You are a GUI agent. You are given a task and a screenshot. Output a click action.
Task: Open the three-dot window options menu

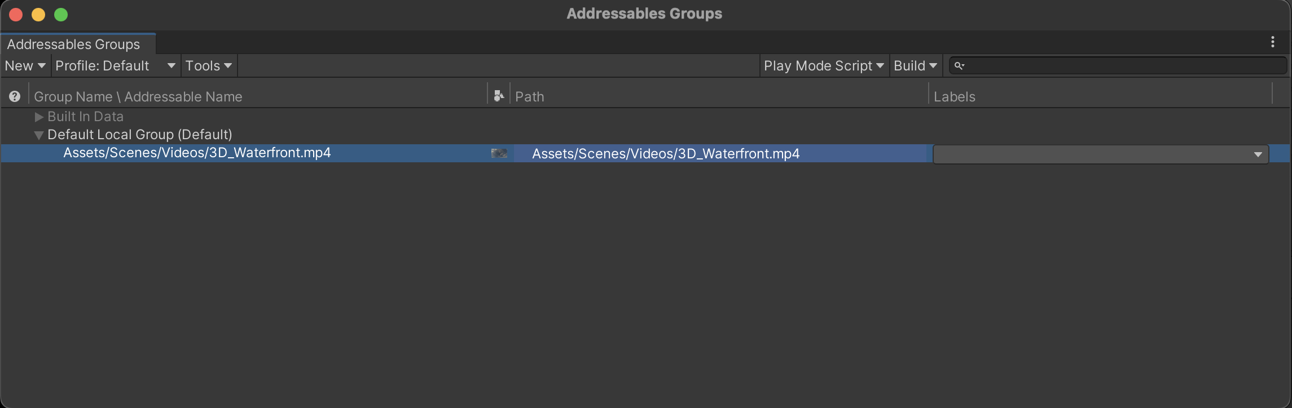coord(1272,42)
